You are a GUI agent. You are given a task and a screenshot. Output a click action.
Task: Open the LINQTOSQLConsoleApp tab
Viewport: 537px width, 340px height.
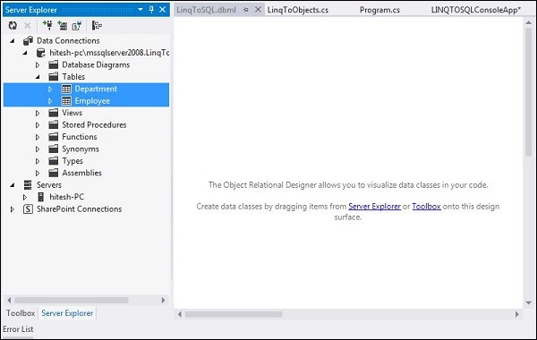pos(476,10)
